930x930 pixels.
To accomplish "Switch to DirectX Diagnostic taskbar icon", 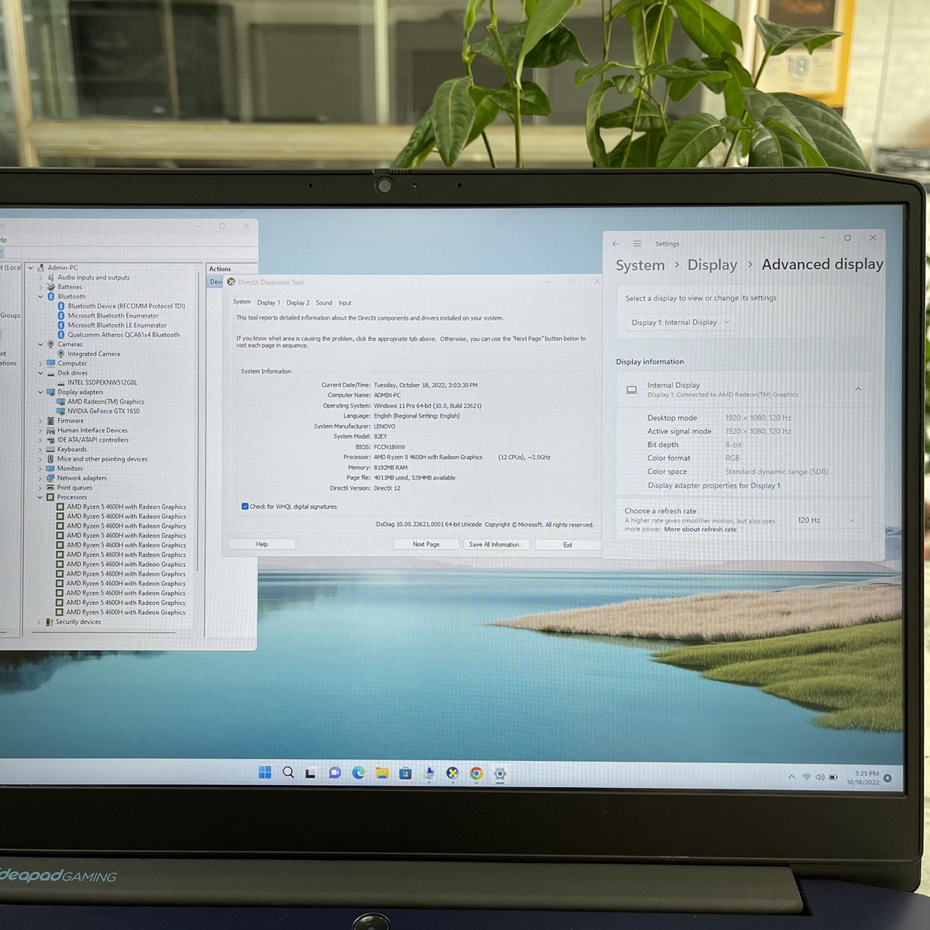I will (x=453, y=773).
